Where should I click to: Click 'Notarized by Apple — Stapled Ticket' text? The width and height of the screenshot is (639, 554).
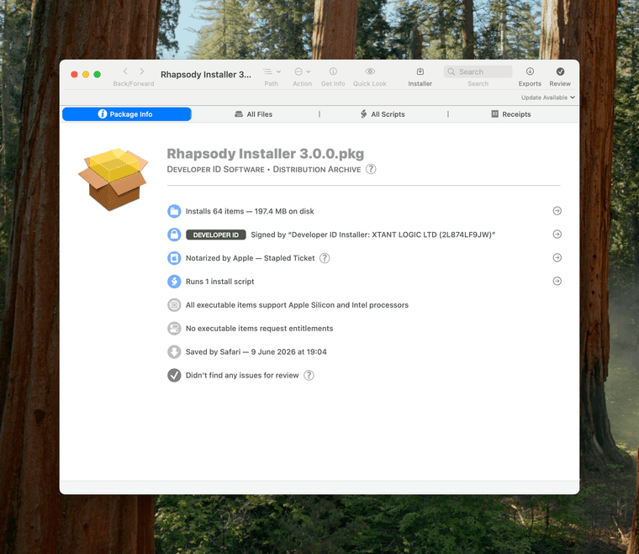[251, 258]
